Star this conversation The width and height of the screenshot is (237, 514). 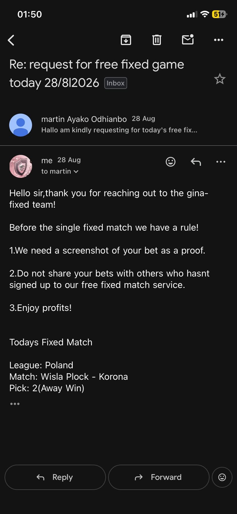220,79
